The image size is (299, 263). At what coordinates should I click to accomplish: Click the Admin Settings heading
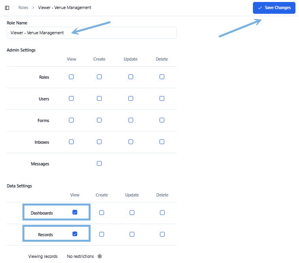click(21, 50)
